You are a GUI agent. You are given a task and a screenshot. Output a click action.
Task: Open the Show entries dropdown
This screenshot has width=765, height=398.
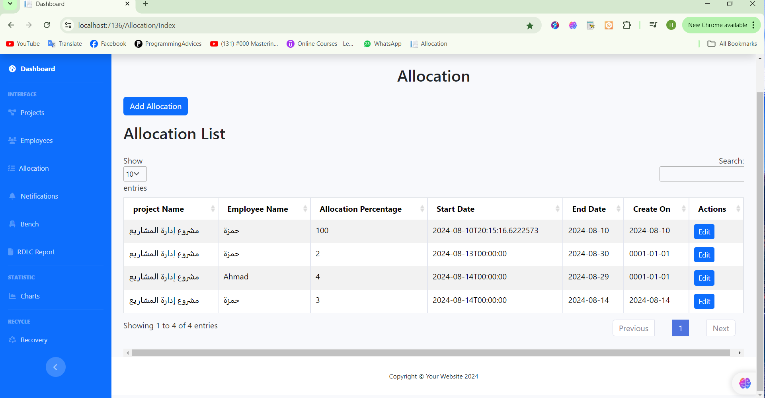tap(135, 174)
